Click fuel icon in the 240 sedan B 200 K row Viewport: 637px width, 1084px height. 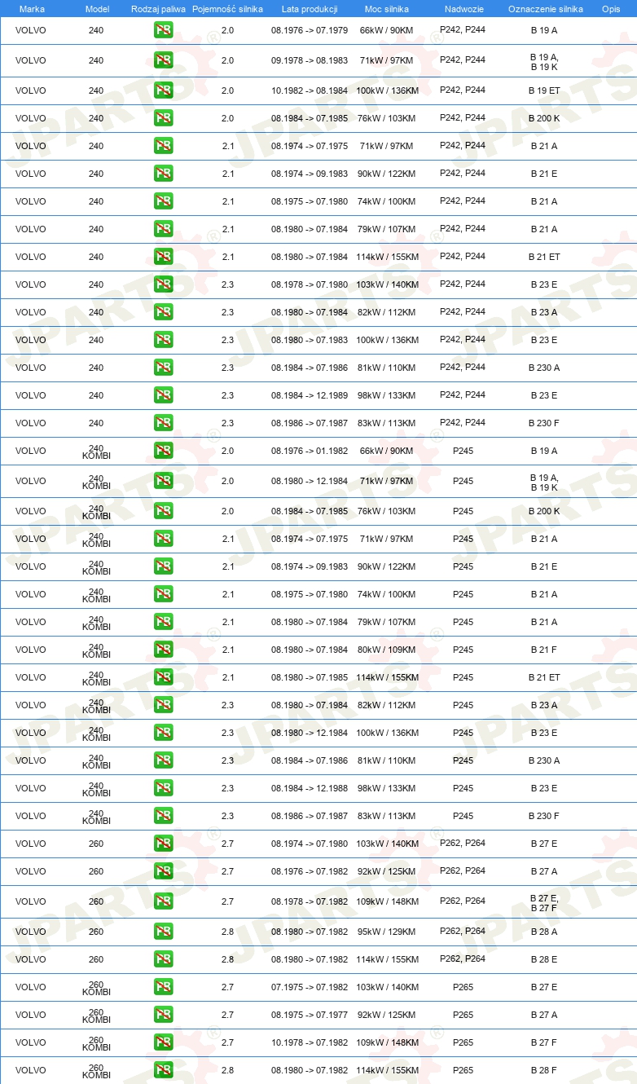pos(164,118)
